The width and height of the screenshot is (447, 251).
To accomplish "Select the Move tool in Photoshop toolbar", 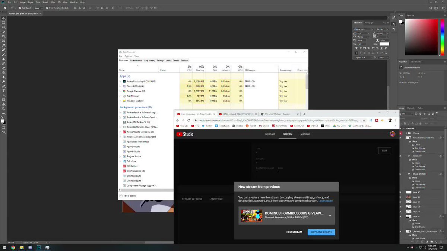I will pos(3,18).
